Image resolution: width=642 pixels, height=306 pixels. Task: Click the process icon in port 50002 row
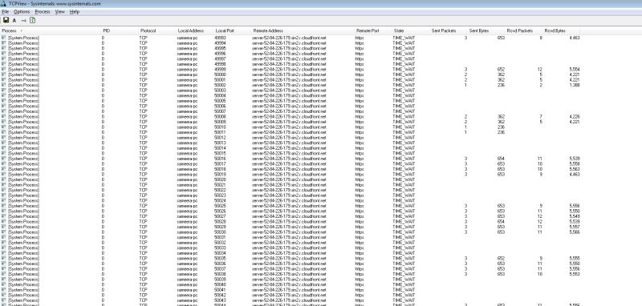pyautogui.click(x=4, y=85)
